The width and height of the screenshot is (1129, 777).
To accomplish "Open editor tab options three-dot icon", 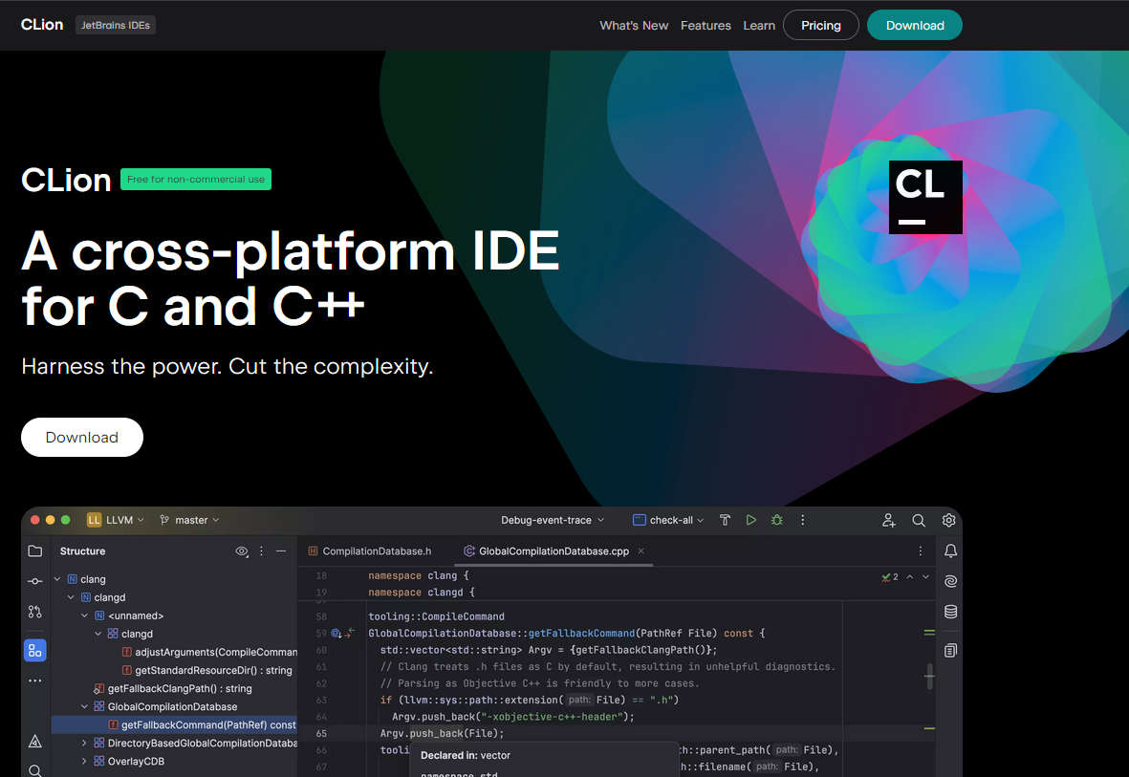I will [x=921, y=550].
